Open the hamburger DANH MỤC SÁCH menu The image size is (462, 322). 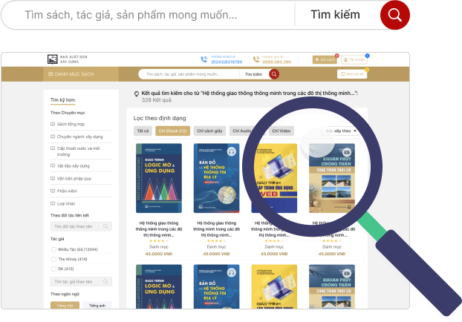71,74
